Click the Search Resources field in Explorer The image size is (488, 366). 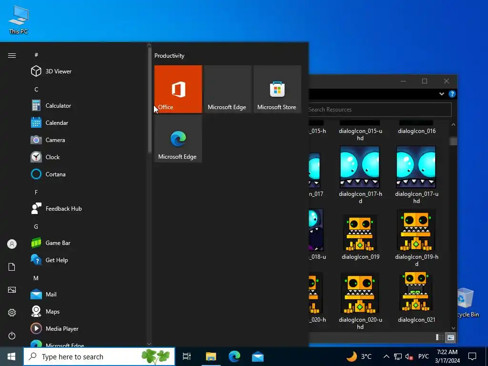380,110
